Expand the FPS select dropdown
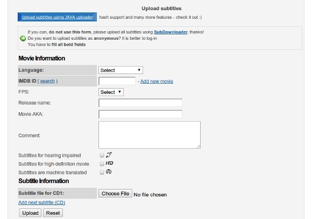 111,92
